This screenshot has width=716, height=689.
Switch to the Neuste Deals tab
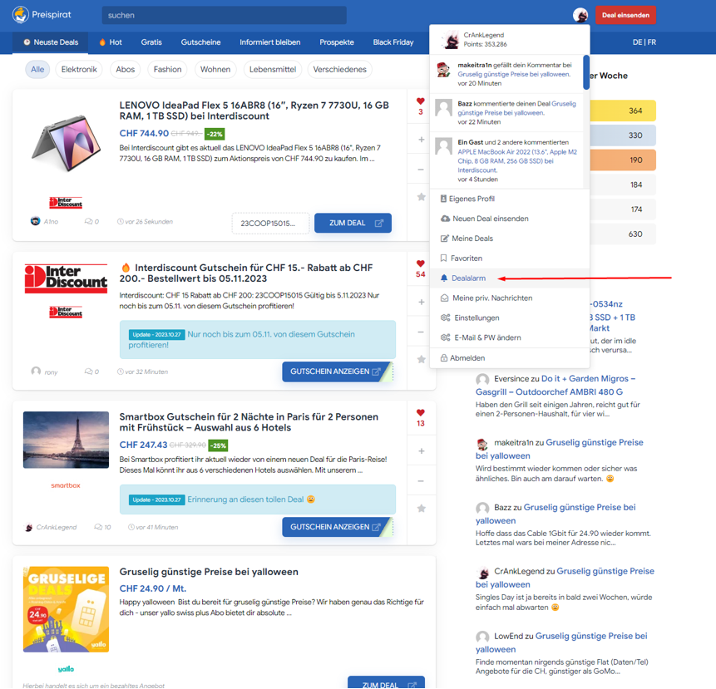click(x=51, y=42)
